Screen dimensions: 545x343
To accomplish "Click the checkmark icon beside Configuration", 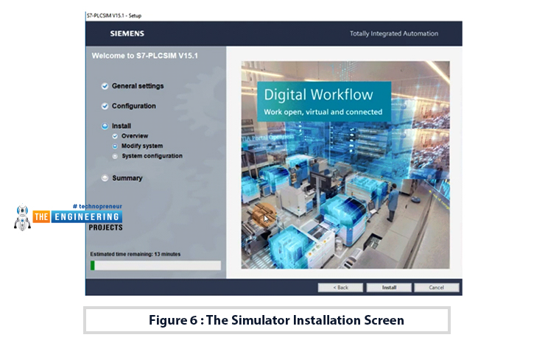I will [x=105, y=106].
